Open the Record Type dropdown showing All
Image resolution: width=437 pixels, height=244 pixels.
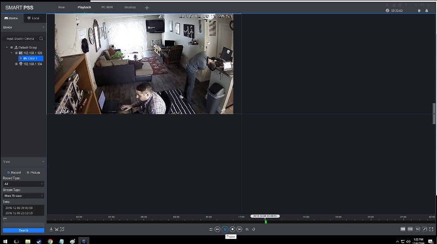click(23, 184)
